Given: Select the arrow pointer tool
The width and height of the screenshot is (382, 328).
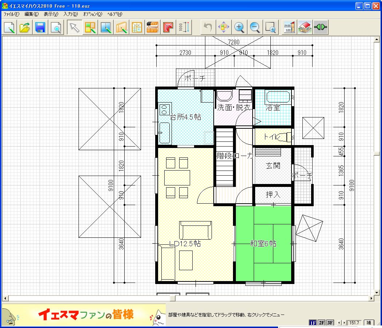Looking at the screenshot, I should tap(74, 27).
